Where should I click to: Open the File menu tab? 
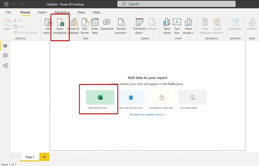point(8,12)
